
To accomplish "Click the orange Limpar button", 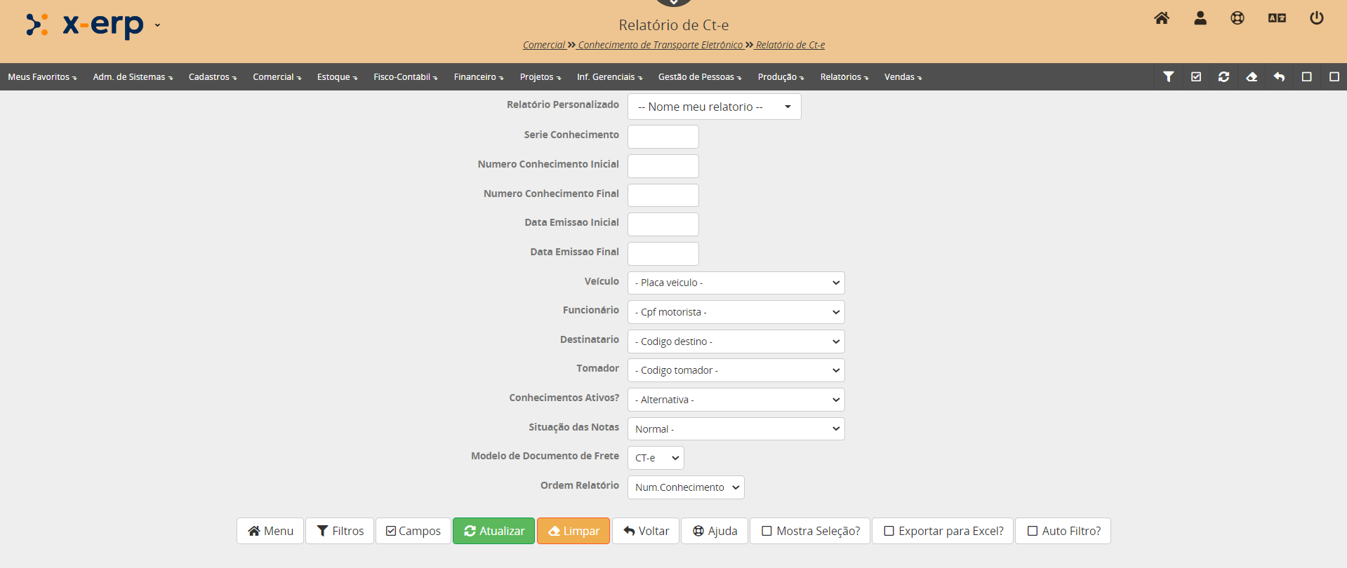I will click(x=573, y=532).
